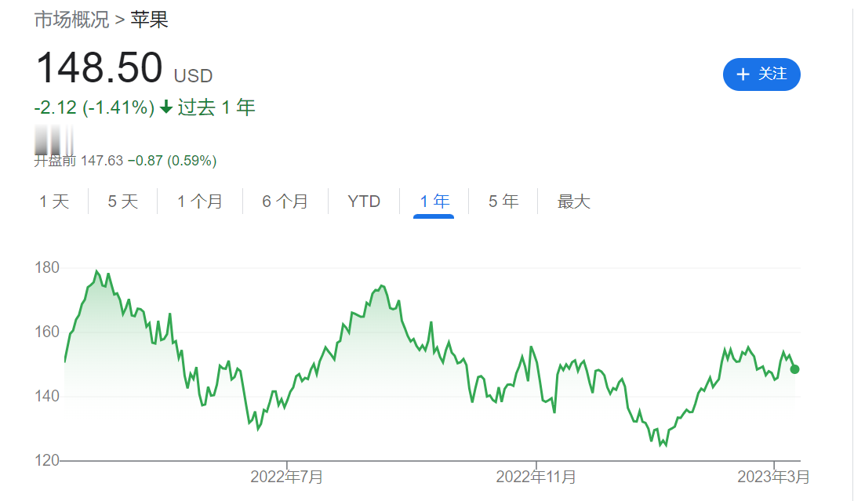Click the green down arrow icon
The image size is (854, 501).
(x=167, y=107)
